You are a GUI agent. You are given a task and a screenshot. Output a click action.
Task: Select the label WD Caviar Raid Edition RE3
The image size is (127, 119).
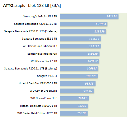40,46
